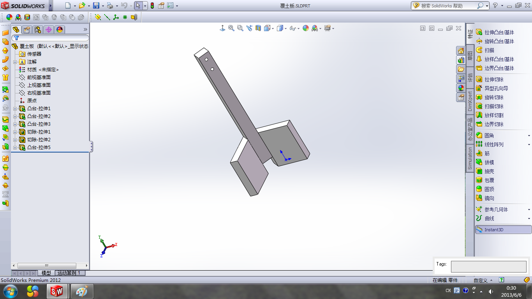Open the Paint app on the taskbar
The image size is (532, 299).
pyautogui.click(x=82, y=291)
